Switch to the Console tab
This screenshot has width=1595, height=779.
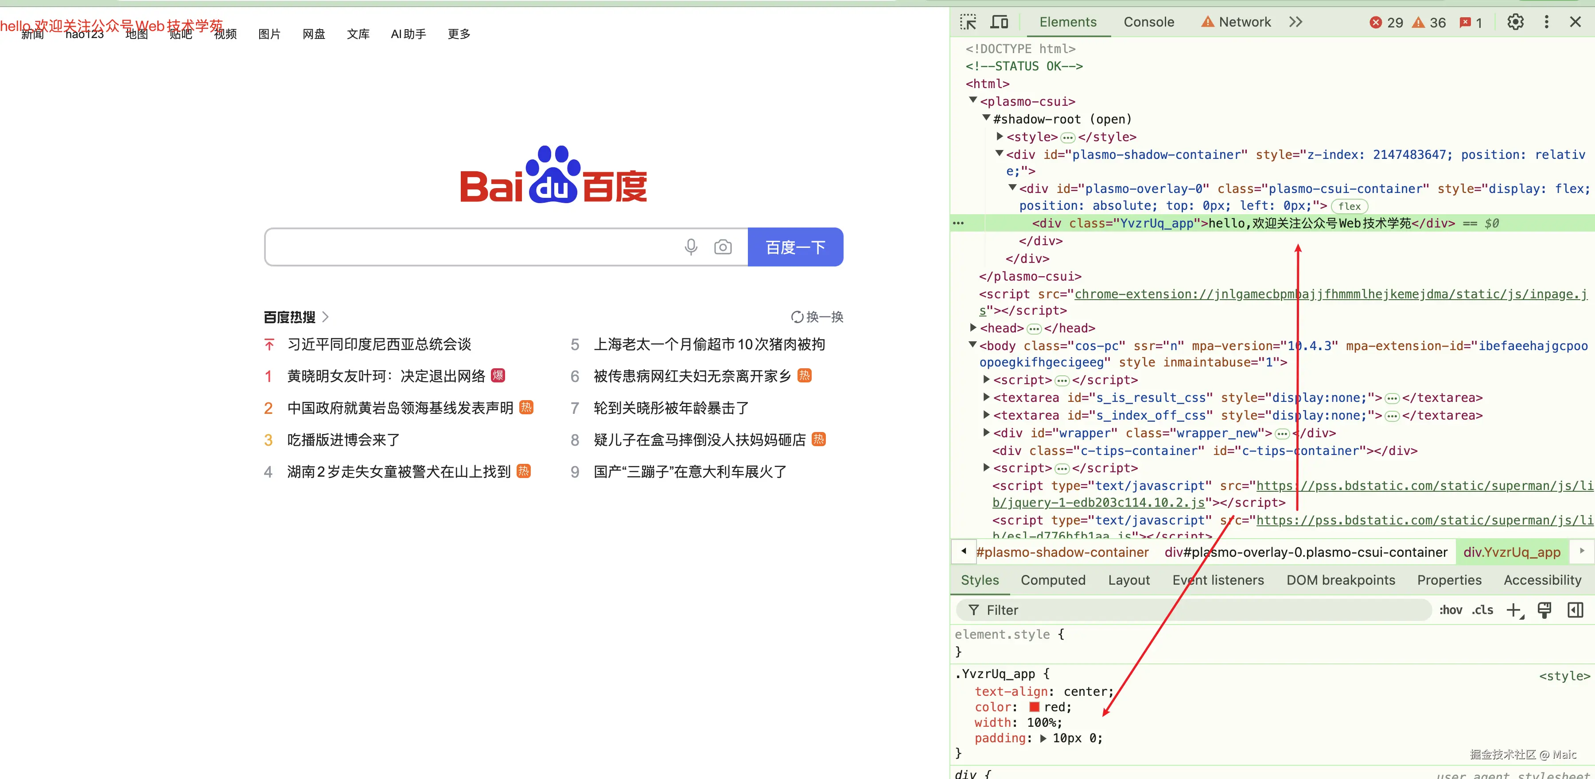tap(1148, 22)
